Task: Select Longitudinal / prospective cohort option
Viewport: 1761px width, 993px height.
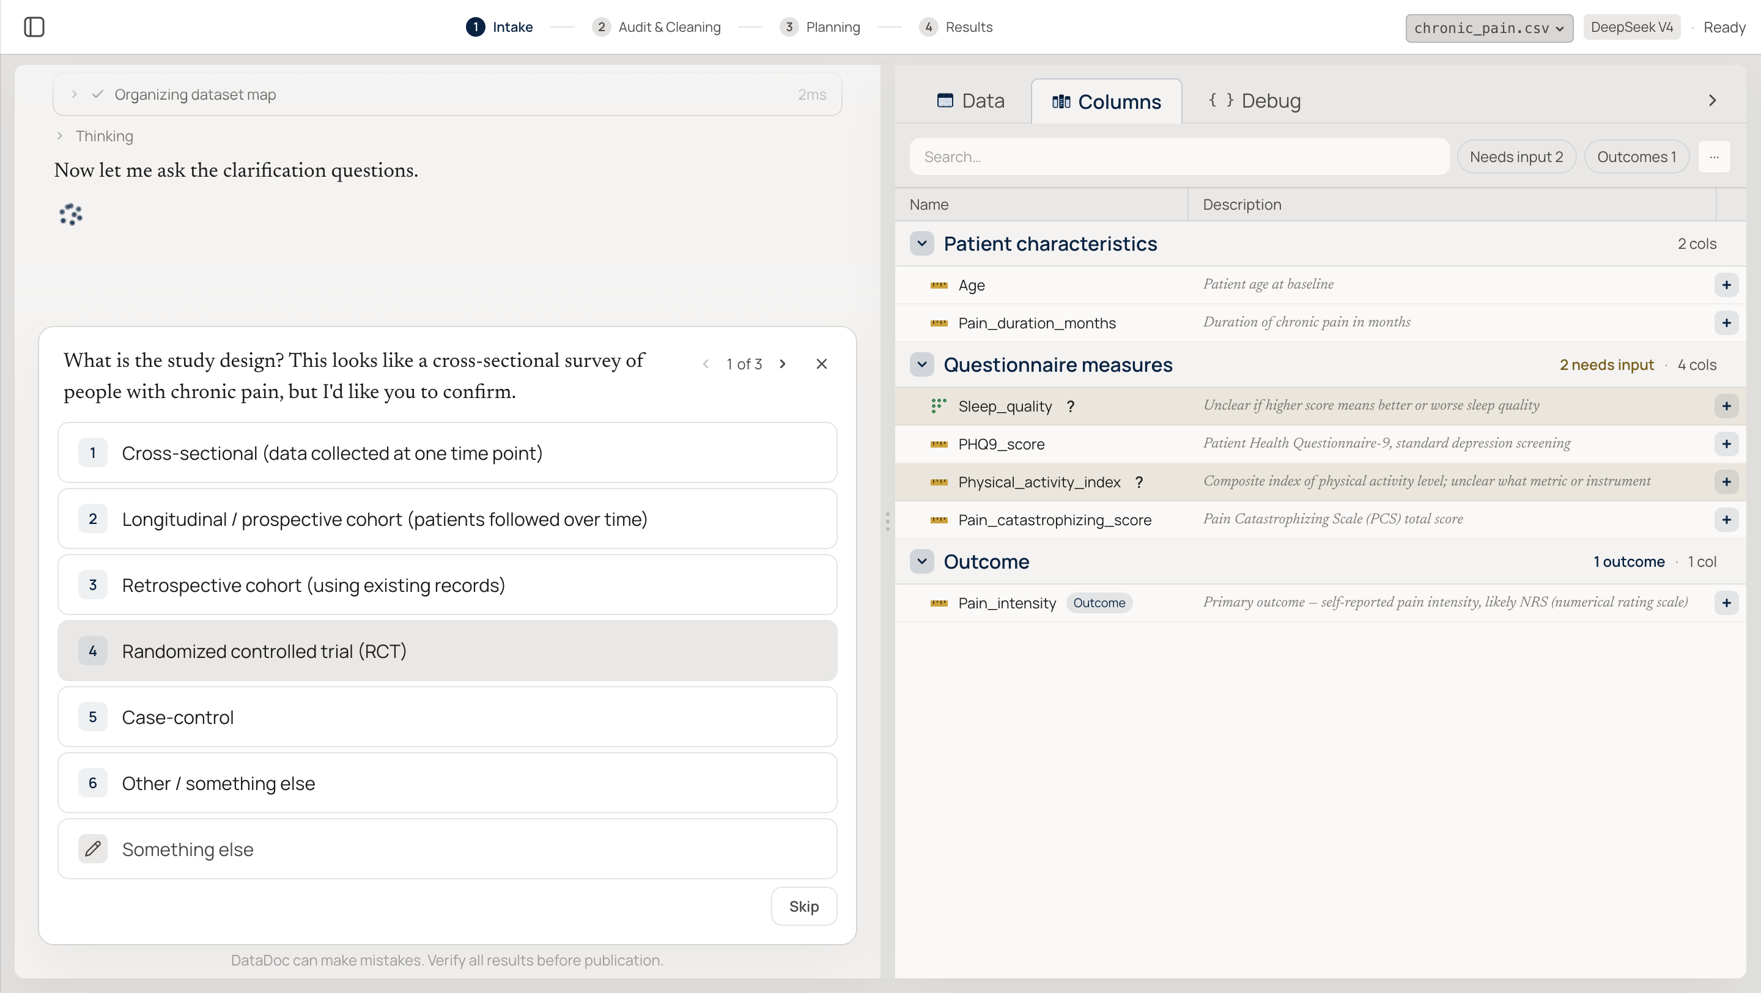Action: [448, 519]
